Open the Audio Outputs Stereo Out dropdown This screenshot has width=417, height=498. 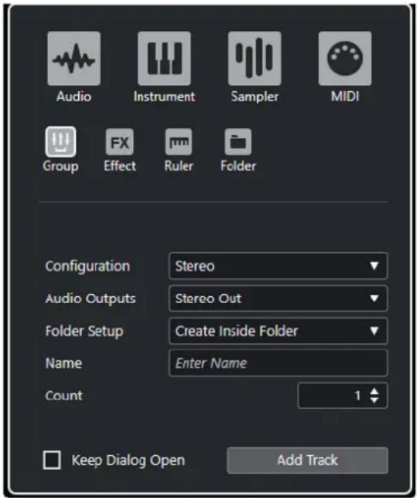pyautogui.click(x=278, y=298)
